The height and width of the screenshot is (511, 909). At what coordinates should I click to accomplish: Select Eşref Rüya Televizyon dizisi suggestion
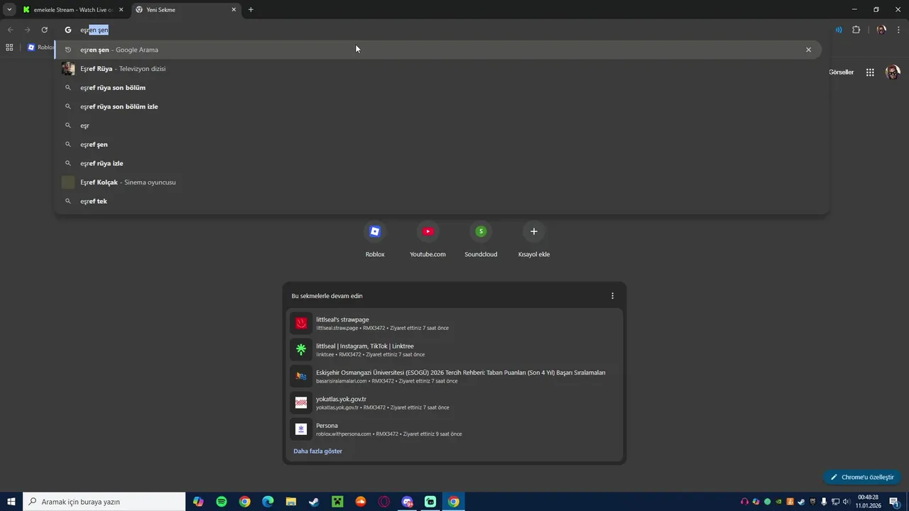coord(438,69)
